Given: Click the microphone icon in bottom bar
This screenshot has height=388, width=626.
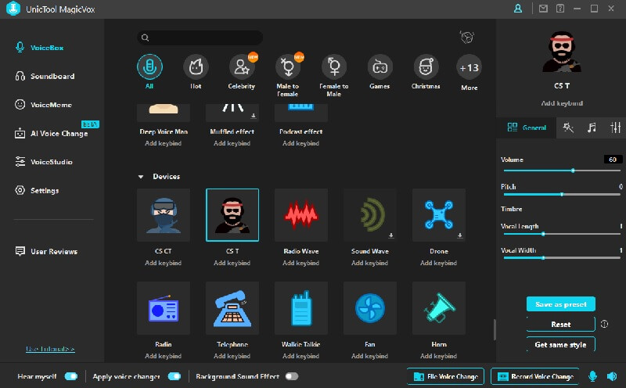Looking at the screenshot, I should pos(592,376).
